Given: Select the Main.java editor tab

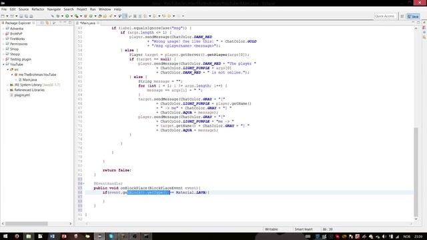Looking at the screenshot, I should pyautogui.click(x=87, y=23).
